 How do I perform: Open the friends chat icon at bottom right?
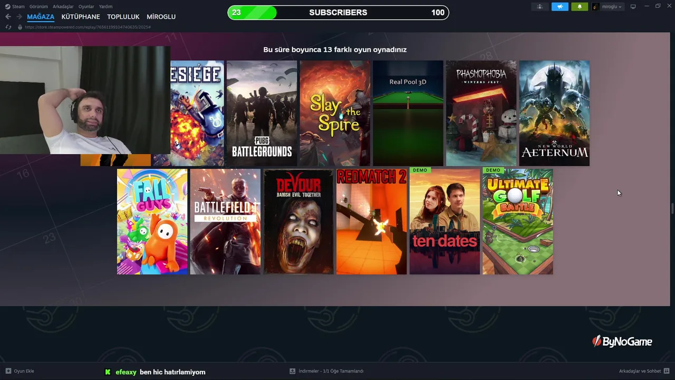pos(667,371)
